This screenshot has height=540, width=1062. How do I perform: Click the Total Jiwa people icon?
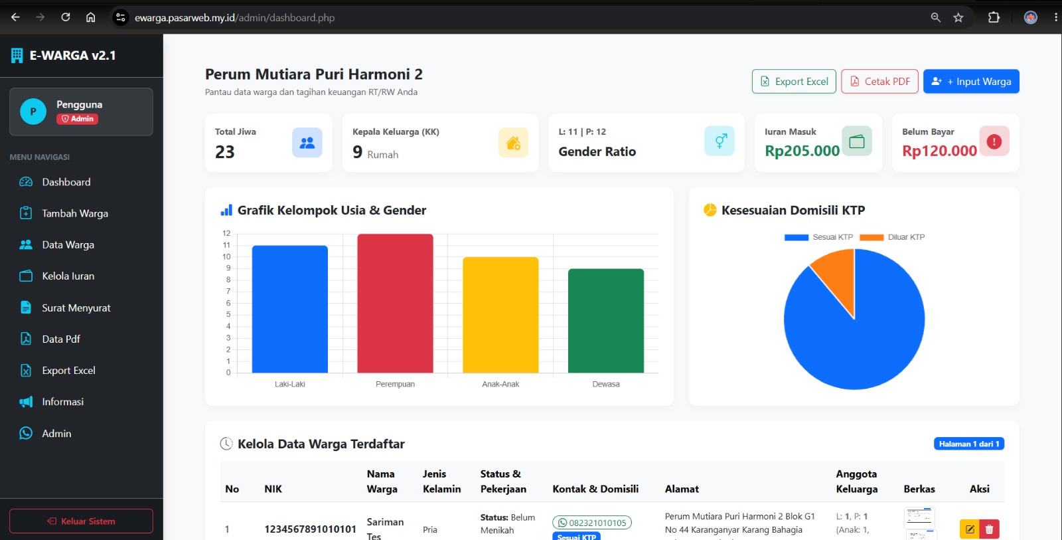[x=307, y=143]
